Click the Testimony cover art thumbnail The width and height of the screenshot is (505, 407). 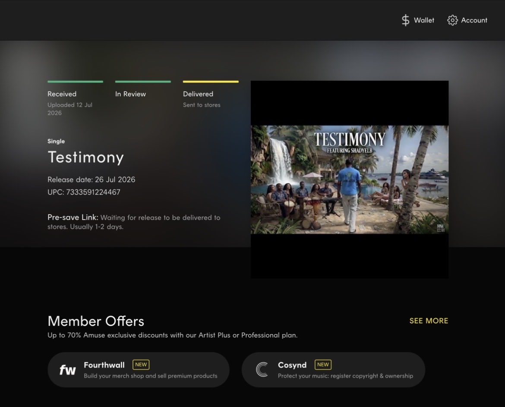350,180
